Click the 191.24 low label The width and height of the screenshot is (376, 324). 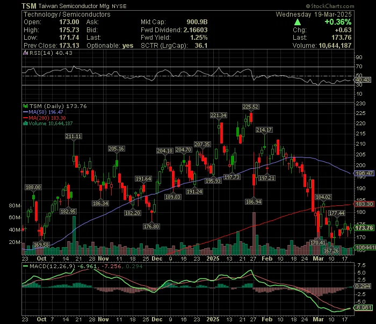tap(194, 191)
